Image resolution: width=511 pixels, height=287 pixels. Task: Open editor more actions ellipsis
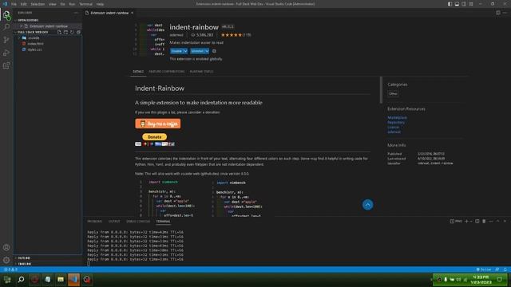pos(505,13)
